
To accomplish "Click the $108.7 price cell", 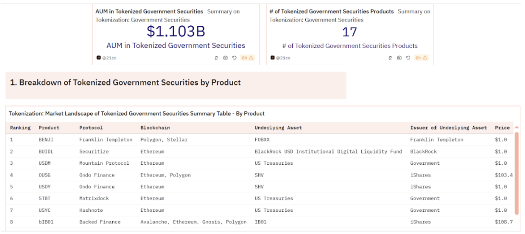I will pos(503,222).
